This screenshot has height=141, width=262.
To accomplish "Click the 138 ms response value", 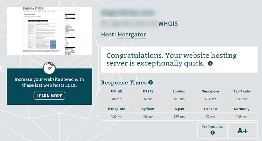I will point(242,117).
